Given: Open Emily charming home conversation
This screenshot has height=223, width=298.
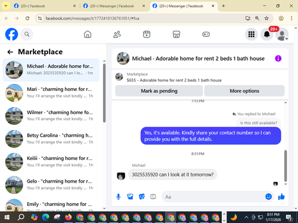Looking at the screenshot, I should click(51, 205).
